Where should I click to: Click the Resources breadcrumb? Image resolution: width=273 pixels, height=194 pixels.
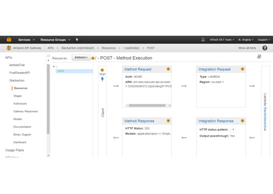[108, 48]
